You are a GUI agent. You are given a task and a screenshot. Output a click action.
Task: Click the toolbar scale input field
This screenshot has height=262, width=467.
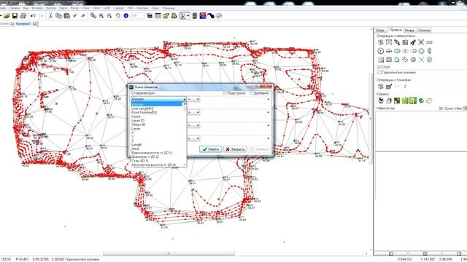pyautogui.click(x=138, y=16)
